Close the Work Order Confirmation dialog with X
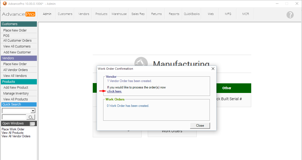Image resolution: width=302 pixels, height=160 pixels. pyautogui.click(x=213, y=69)
